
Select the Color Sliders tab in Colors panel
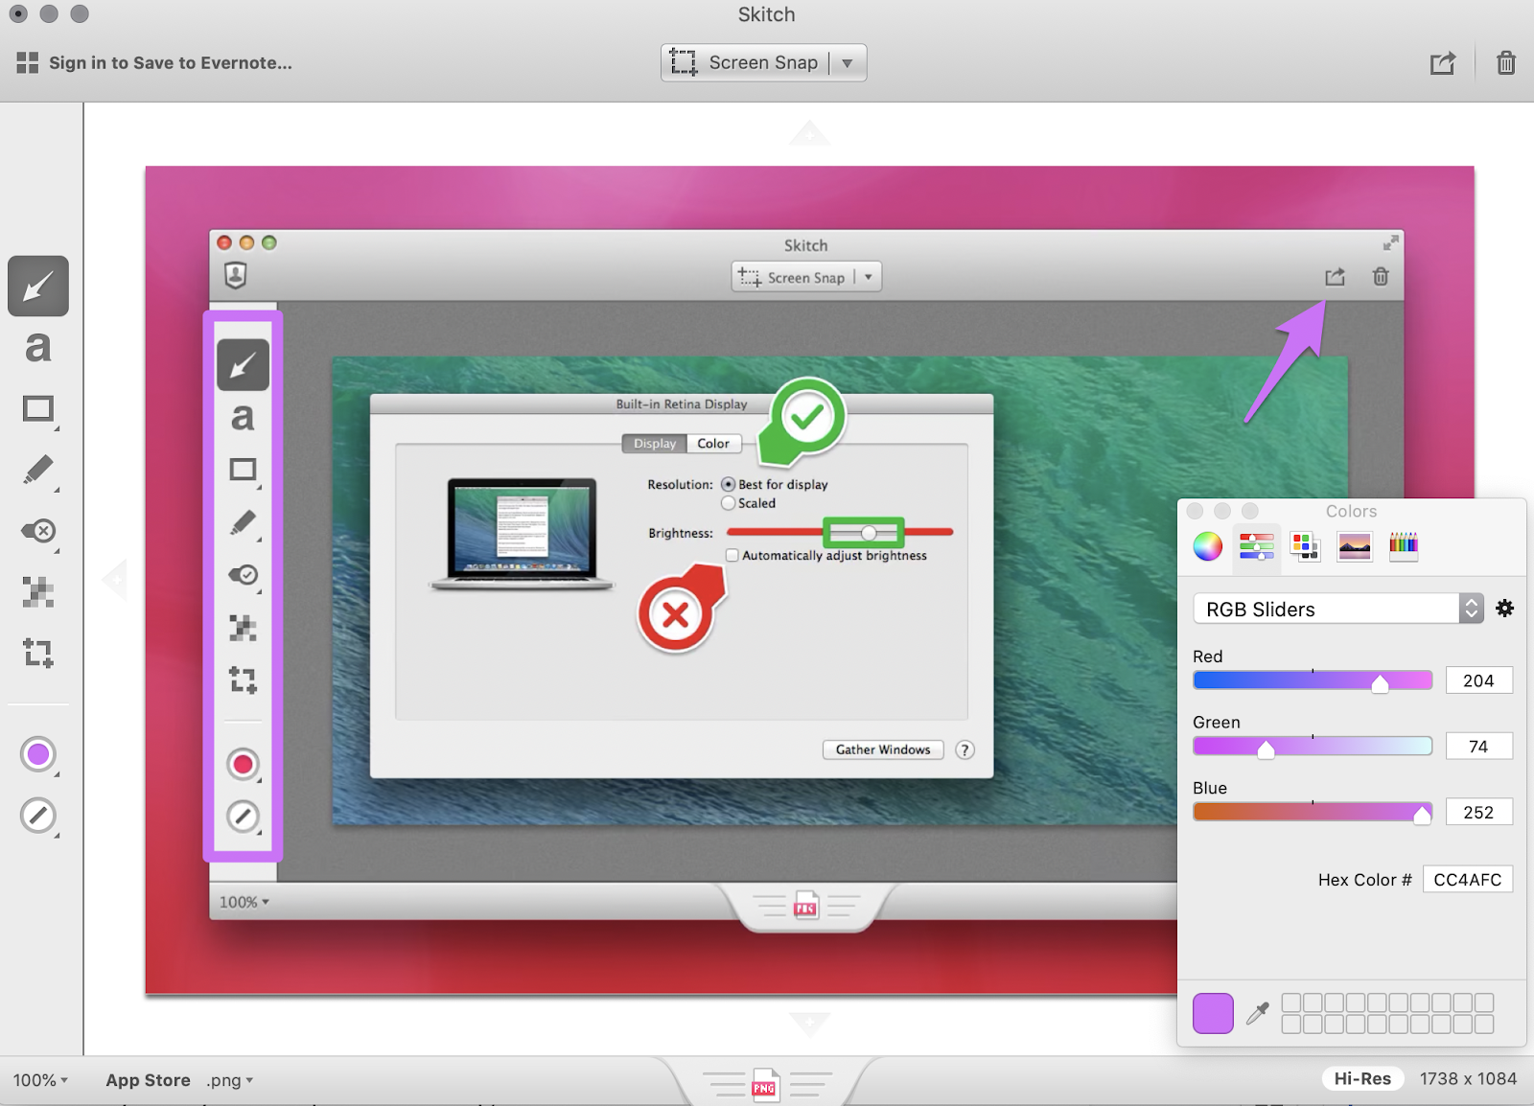[x=1257, y=546]
